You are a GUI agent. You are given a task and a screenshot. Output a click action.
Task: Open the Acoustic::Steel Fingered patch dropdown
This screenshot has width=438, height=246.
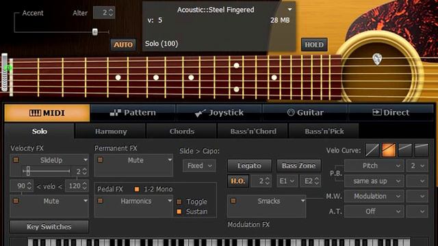point(290,10)
